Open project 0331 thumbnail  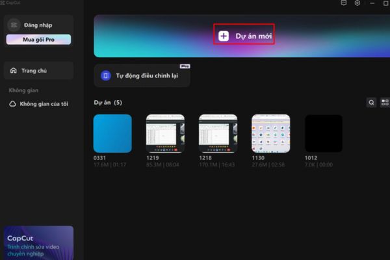[112, 133]
